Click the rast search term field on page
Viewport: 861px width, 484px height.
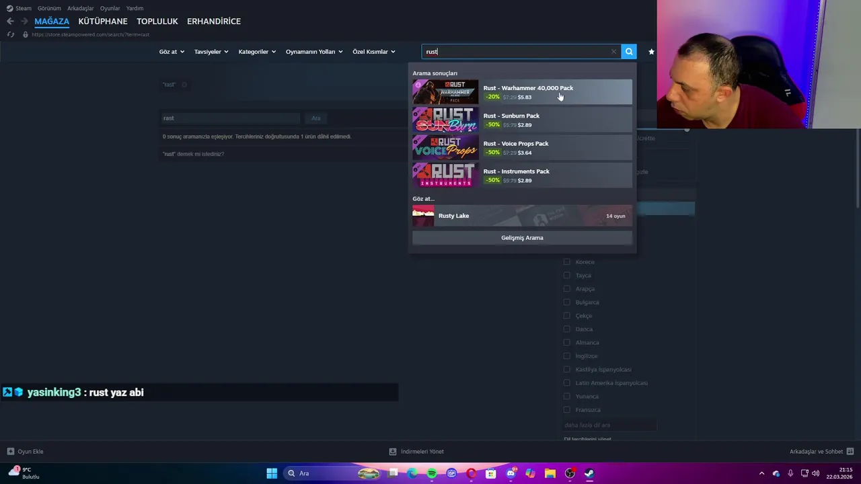click(x=230, y=118)
